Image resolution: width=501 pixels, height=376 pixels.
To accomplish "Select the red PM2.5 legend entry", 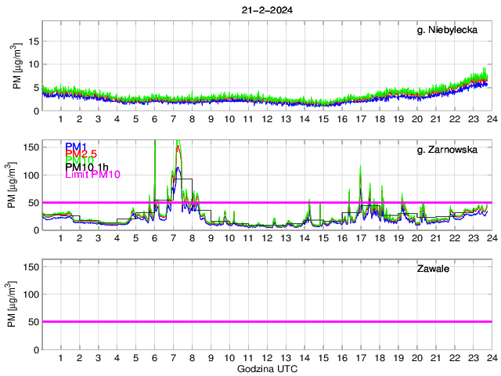I will tap(81, 154).
